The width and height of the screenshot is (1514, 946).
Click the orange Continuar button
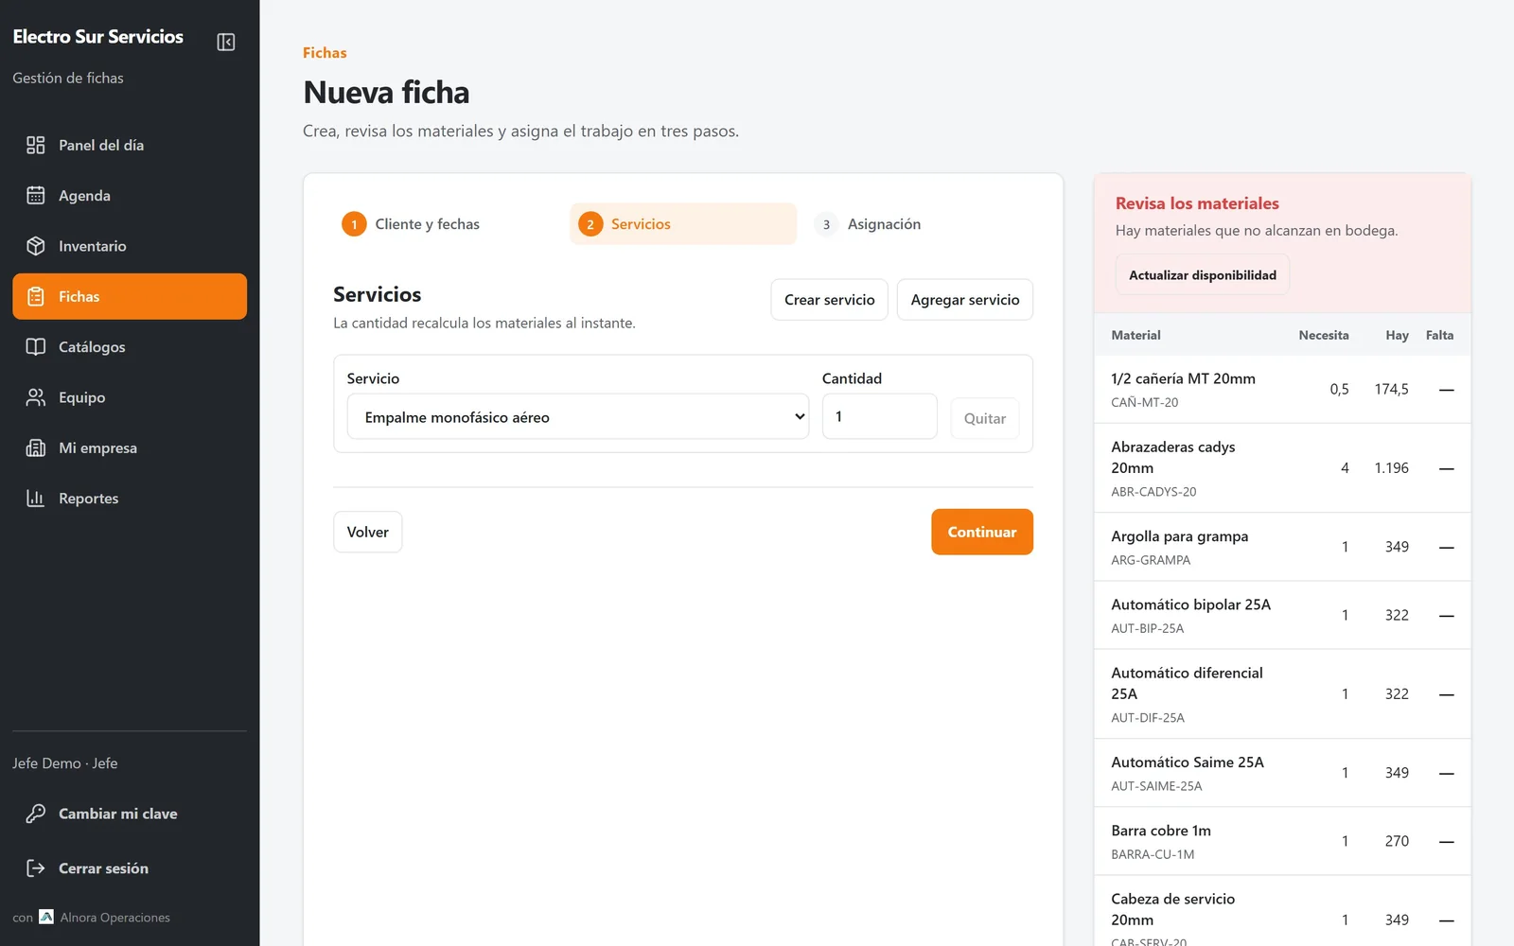(x=982, y=532)
